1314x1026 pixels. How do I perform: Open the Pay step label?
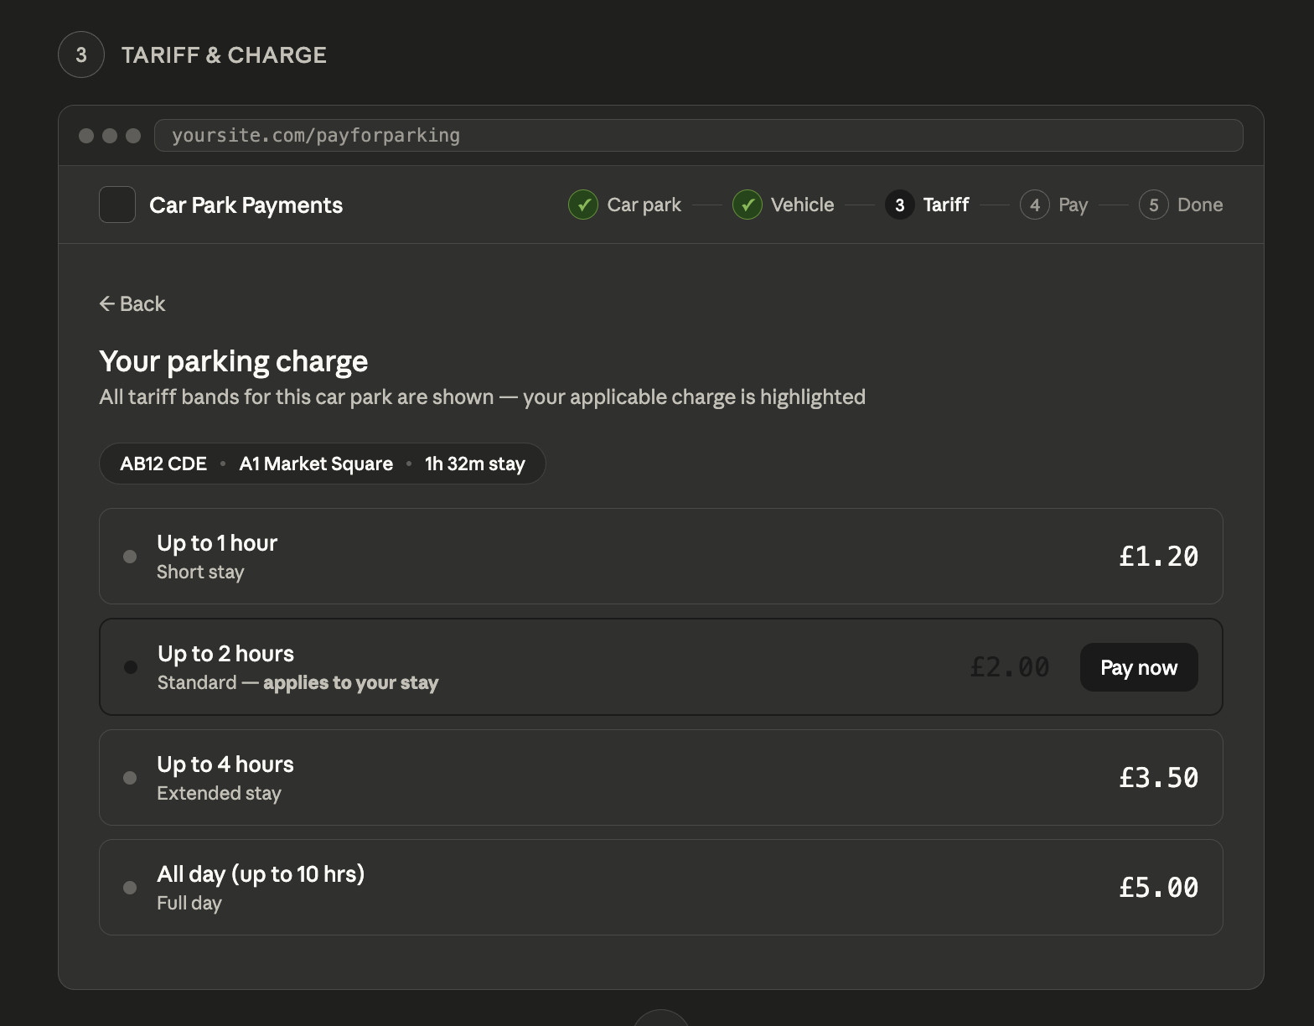tap(1073, 205)
